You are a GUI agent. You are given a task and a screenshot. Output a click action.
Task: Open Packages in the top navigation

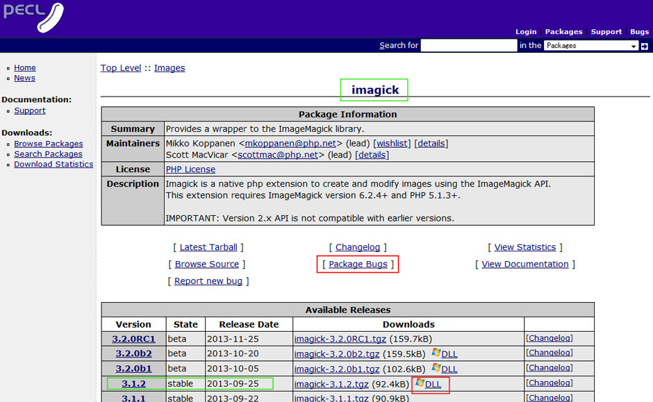(563, 32)
